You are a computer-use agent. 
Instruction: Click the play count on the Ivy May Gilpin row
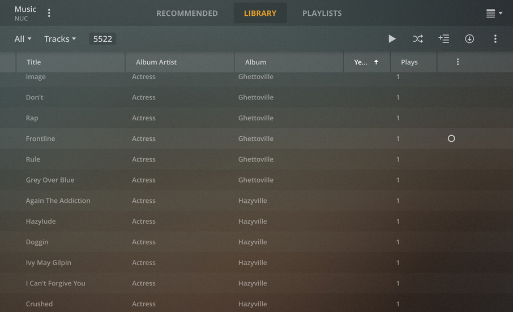(x=397, y=263)
